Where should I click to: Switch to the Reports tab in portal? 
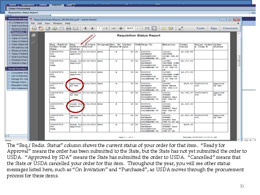point(57,5)
